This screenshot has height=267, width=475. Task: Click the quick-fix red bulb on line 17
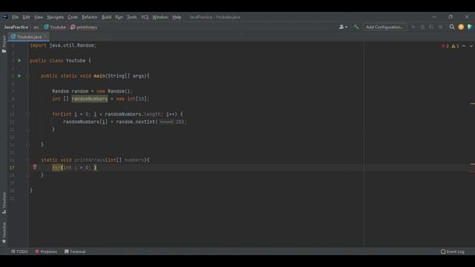[x=35, y=167]
